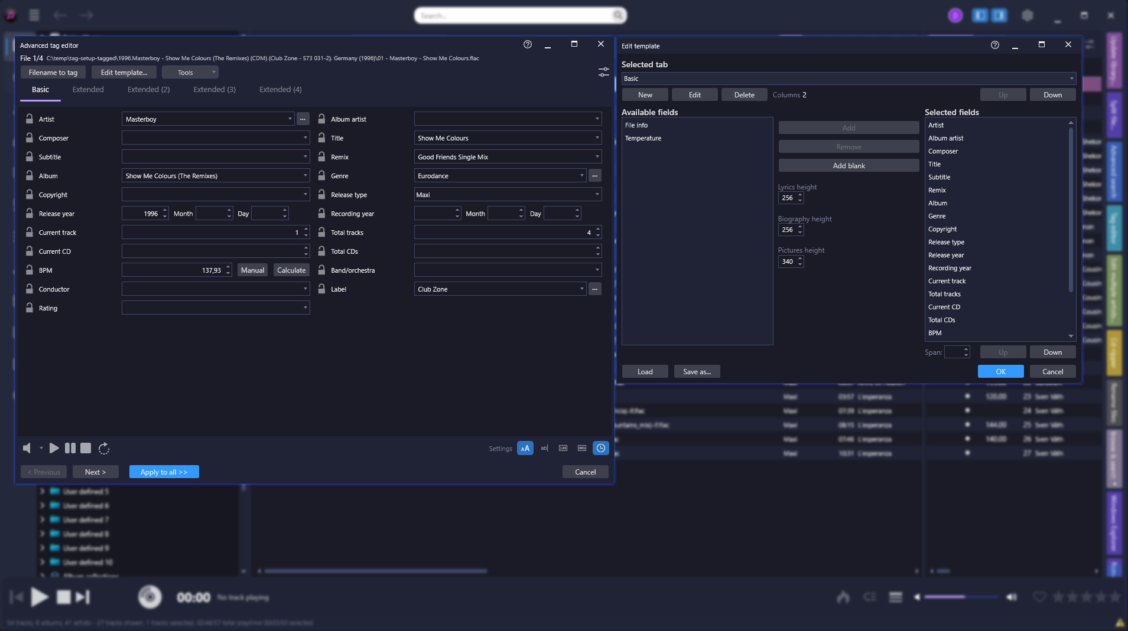The image size is (1128, 631).
Task: Click the gear settings icon in title bar
Action: [1028, 15]
